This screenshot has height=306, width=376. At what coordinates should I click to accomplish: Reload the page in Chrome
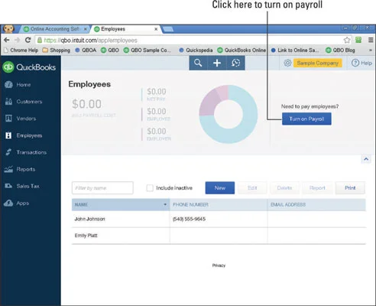(28, 40)
